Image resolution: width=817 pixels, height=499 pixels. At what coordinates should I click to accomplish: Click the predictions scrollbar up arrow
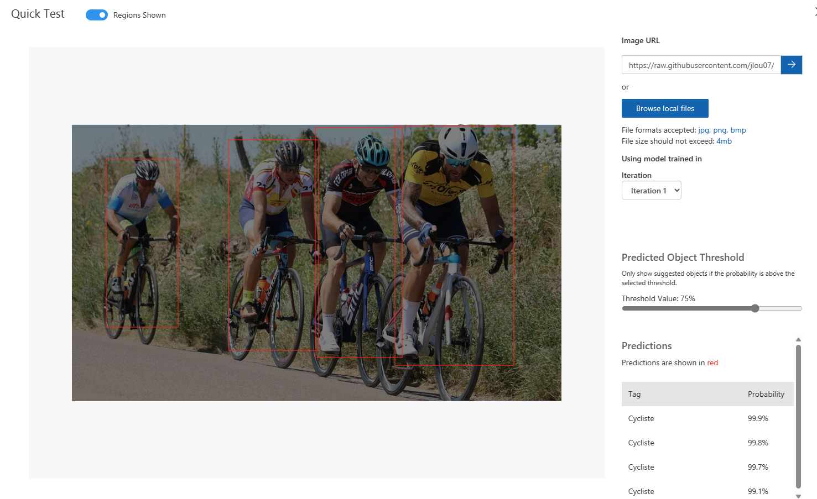798,339
